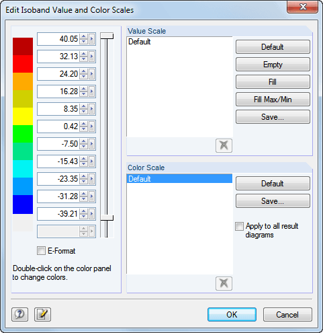Click the Value Scale Default button
Screen dimensions: 323x333
pyautogui.click(x=273, y=47)
